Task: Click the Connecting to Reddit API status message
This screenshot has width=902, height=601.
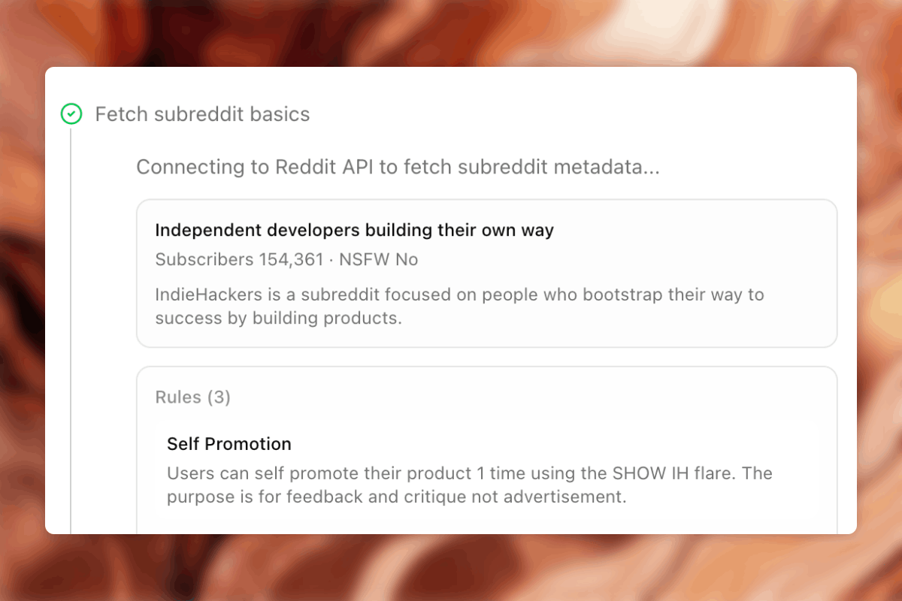Action: (x=397, y=167)
